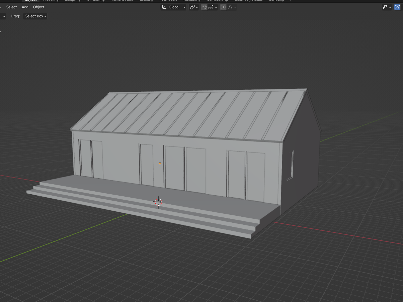Open the Object menu
This screenshot has height=302, width=403.
point(38,7)
